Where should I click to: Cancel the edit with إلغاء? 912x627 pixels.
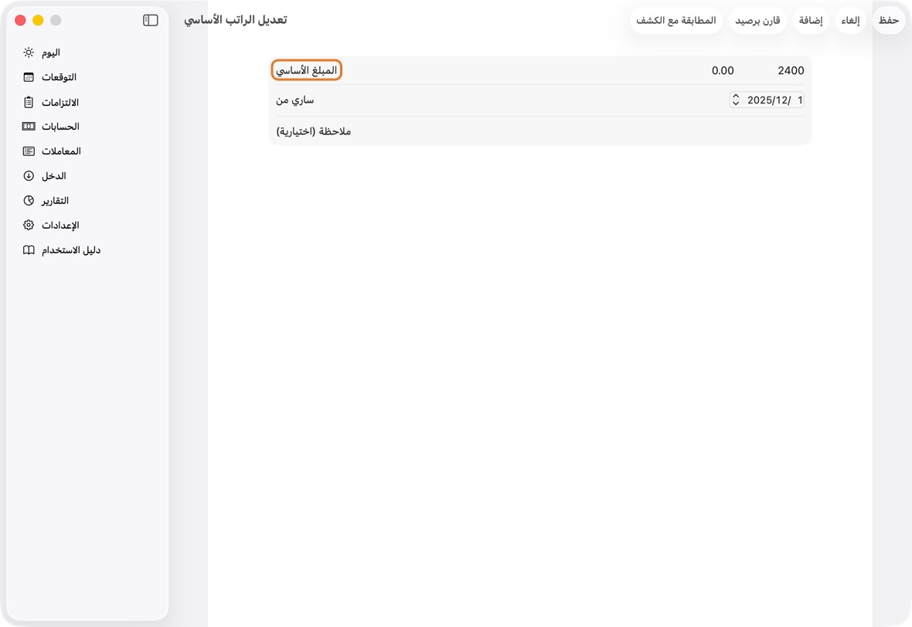(x=850, y=20)
